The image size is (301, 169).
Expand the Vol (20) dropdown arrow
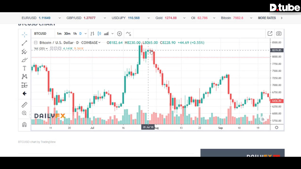point(47,49)
